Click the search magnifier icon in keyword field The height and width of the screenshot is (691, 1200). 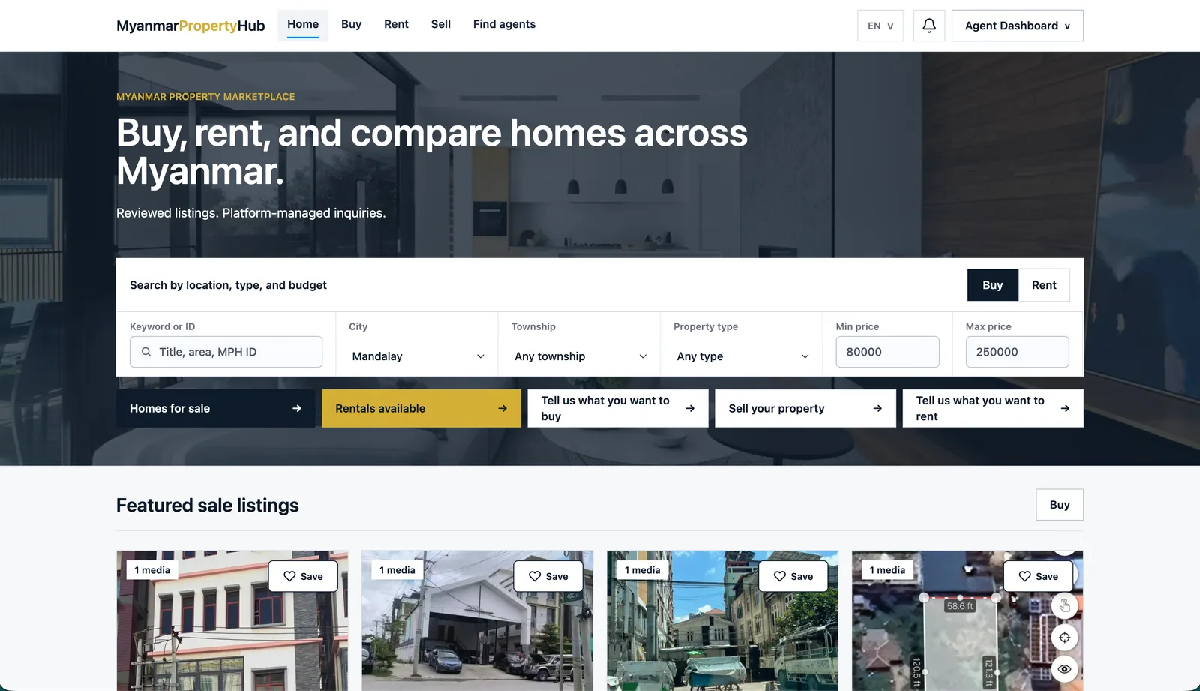tap(146, 352)
